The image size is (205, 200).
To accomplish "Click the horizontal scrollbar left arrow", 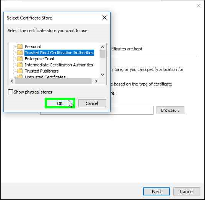I will 12,81.
